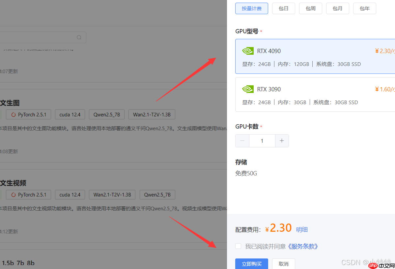Screen dimensions: 395x269
Task: Click the search magnifier icon in background page
Action: (x=79, y=37)
